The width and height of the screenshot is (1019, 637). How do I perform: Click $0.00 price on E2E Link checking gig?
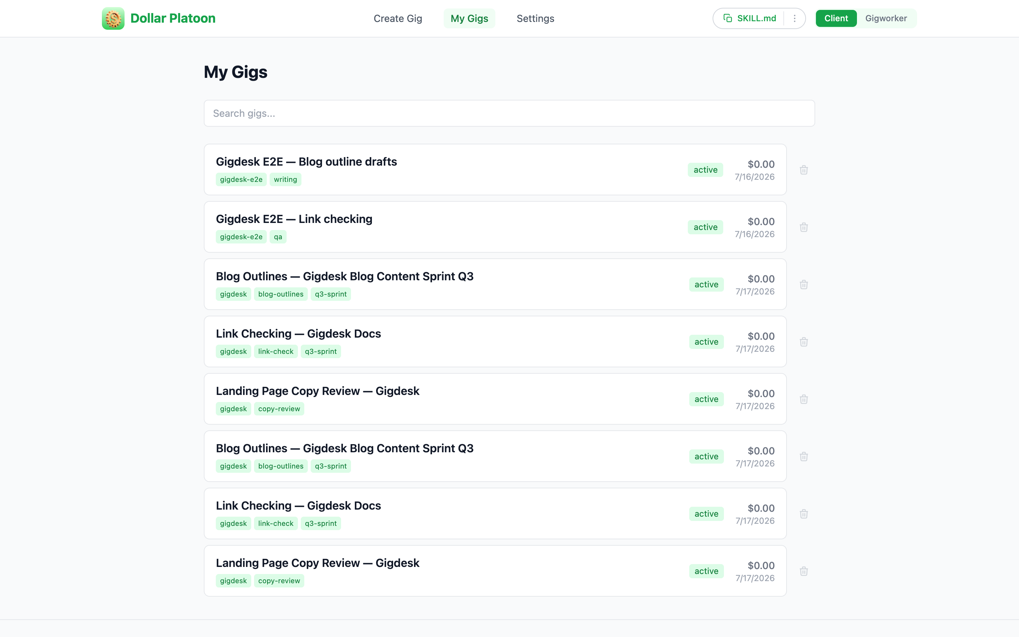click(x=761, y=222)
